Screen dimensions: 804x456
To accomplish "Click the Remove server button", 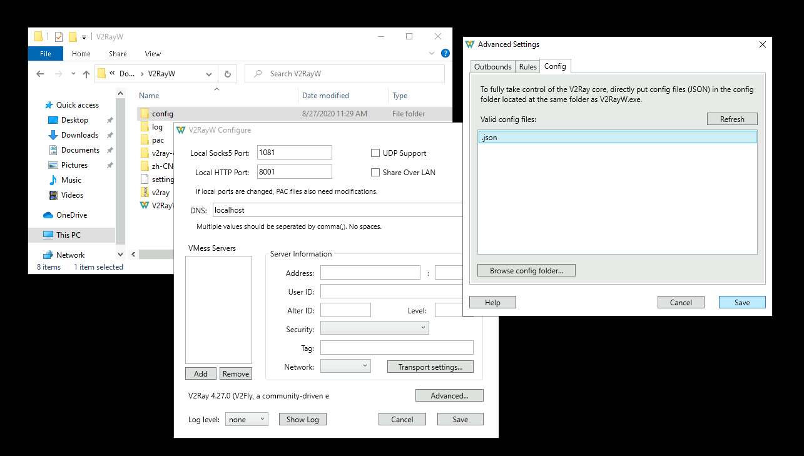I will click(x=236, y=373).
